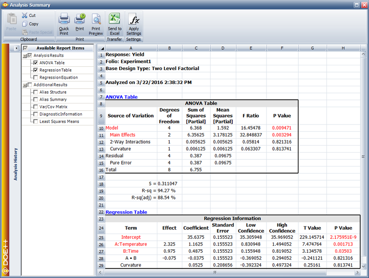
Task: Collapse the AdditionalResults tree node
Action: coord(25,85)
